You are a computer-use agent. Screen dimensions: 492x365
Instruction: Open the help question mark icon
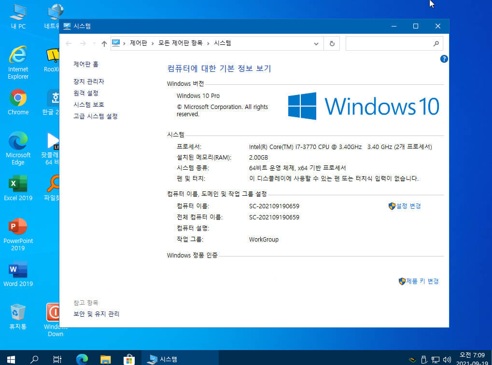(444, 59)
